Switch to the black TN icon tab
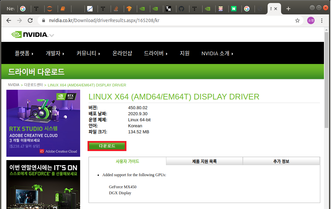Screen dimensions: 331x209 pyautogui.click(x=168, y=9)
